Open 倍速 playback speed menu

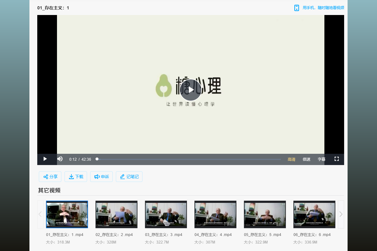click(307, 159)
